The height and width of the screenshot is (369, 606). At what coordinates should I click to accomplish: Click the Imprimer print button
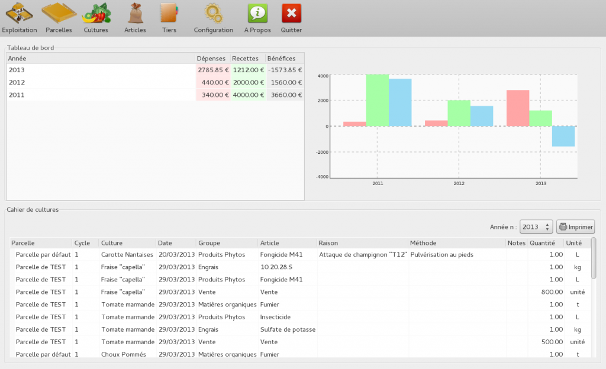pyautogui.click(x=575, y=227)
